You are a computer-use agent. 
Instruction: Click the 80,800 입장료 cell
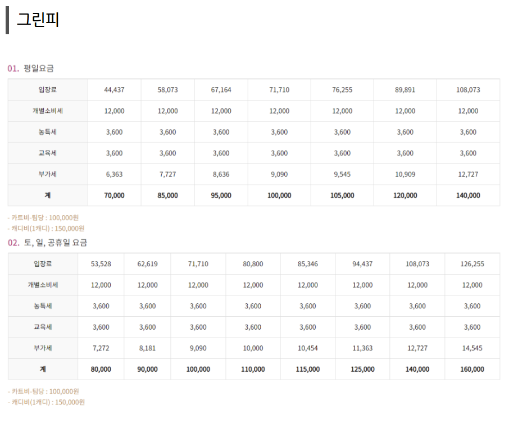pyautogui.click(x=253, y=264)
